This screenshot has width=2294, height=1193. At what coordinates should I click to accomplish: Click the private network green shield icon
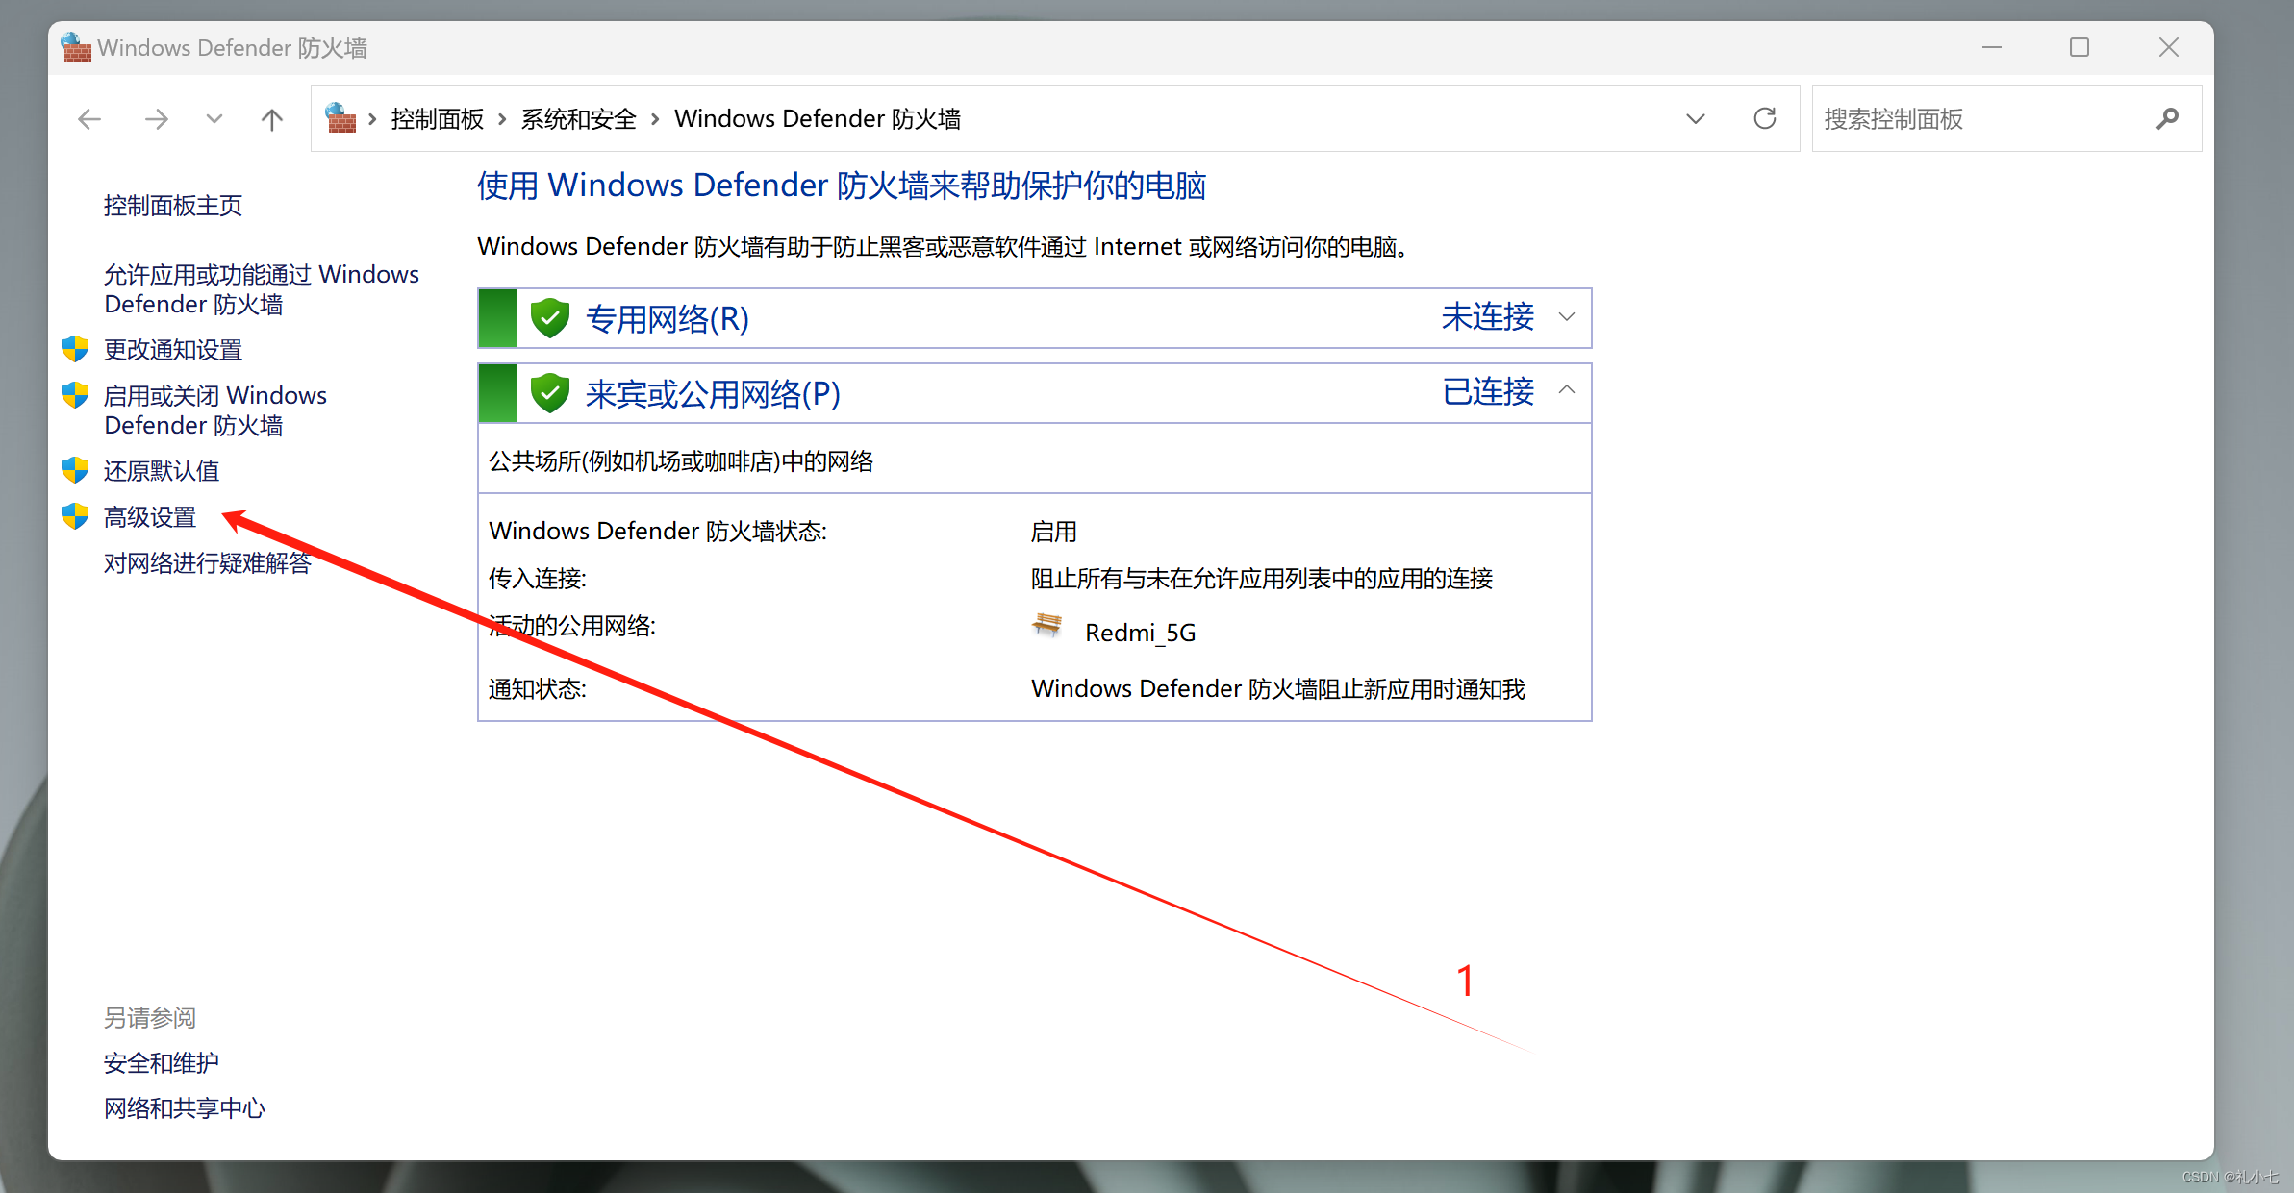point(550,318)
